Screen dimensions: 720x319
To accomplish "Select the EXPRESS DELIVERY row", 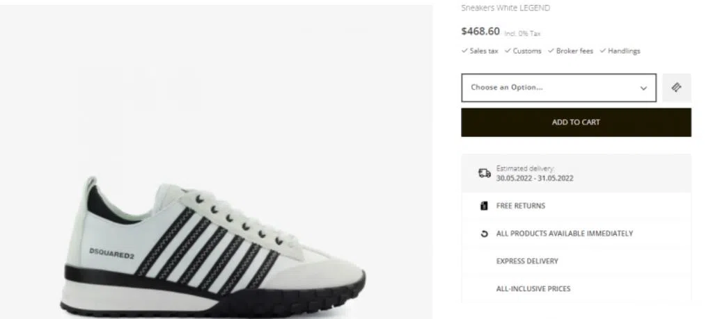I will (x=527, y=261).
